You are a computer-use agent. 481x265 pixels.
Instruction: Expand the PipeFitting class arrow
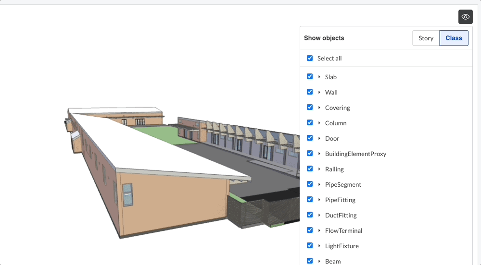click(319, 200)
